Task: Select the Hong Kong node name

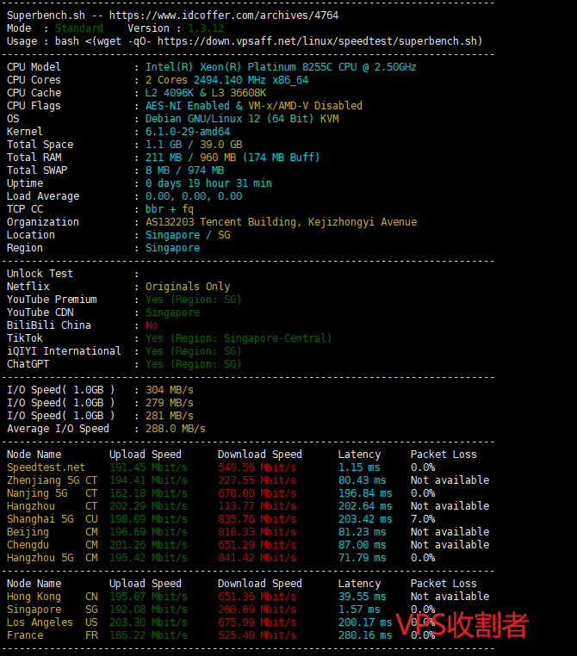Action: click(34, 597)
